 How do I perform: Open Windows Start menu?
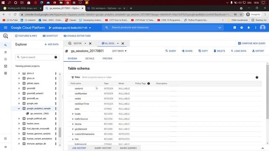tap(3, 3)
